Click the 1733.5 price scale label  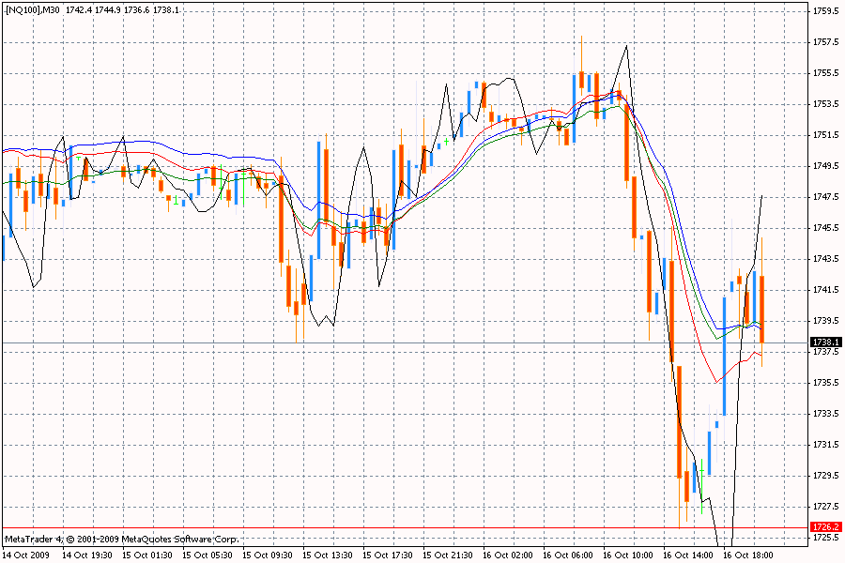(826, 414)
